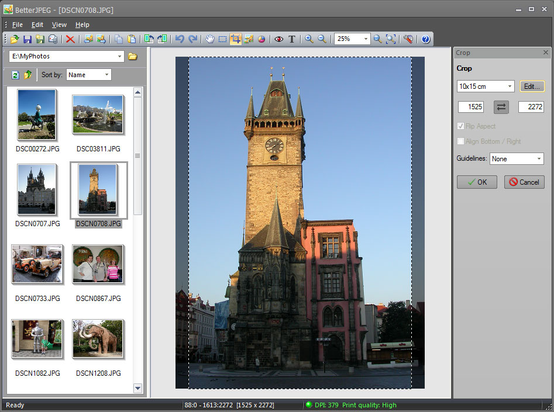Toggle the Flip Aspect checkbox
Viewport: 554px width, 412px height.
tap(460, 126)
